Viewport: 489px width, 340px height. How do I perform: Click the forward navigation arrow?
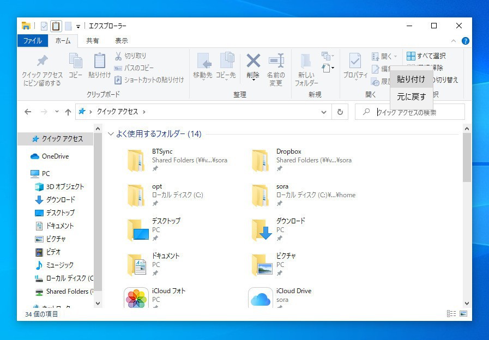point(44,112)
